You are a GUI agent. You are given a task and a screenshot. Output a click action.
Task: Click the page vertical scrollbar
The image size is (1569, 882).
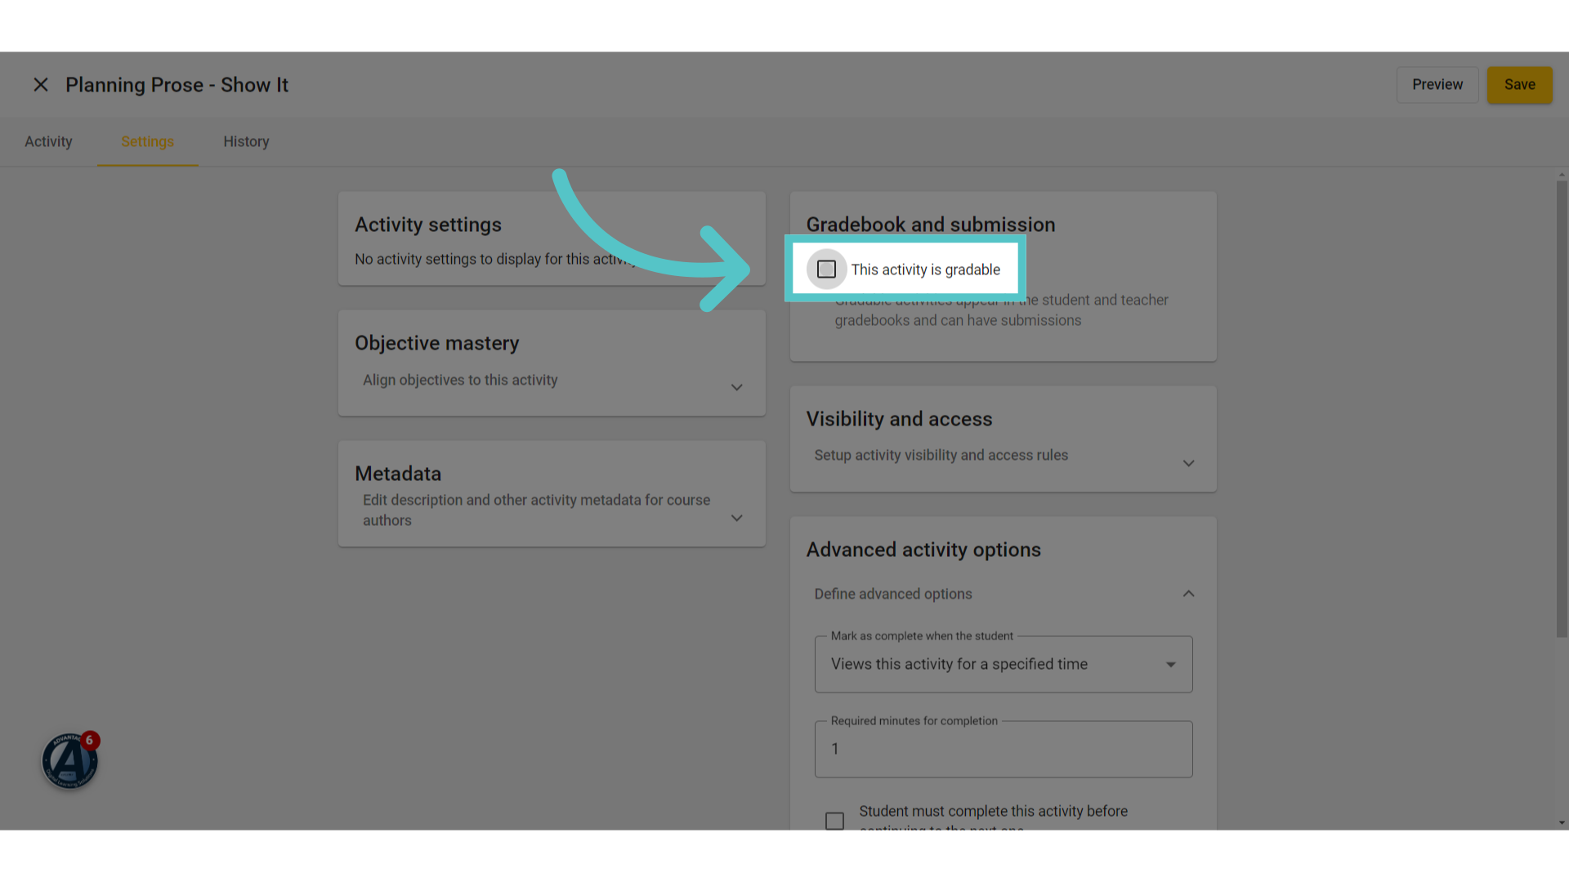pyautogui.click(x=1562, y=408)
